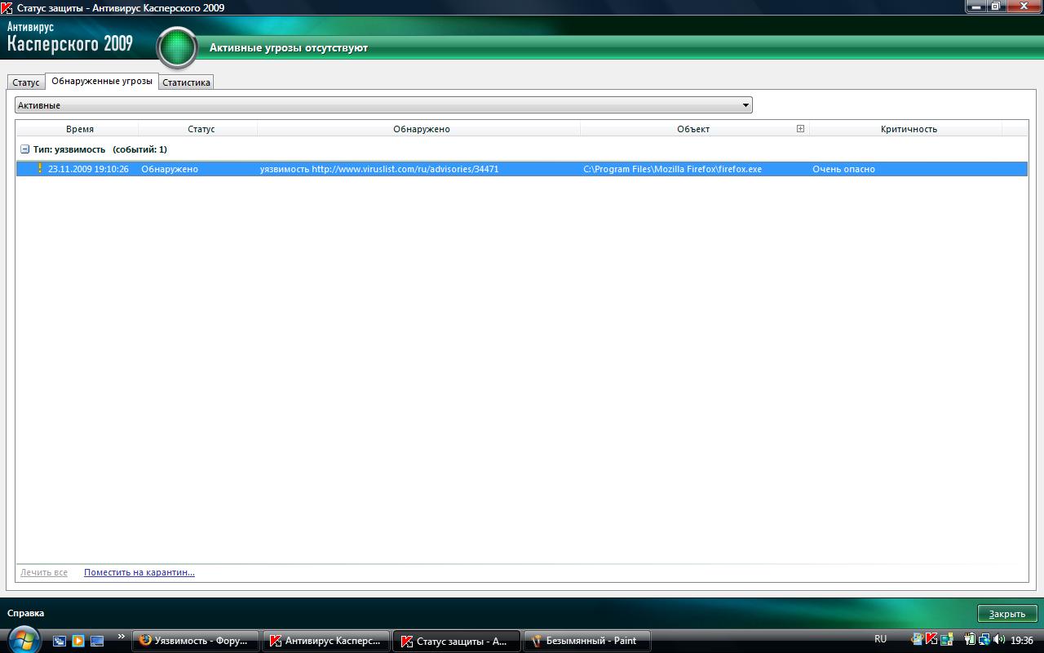Click the viruslist.com advisories 34471 vulnerability text

click(379, 169)
